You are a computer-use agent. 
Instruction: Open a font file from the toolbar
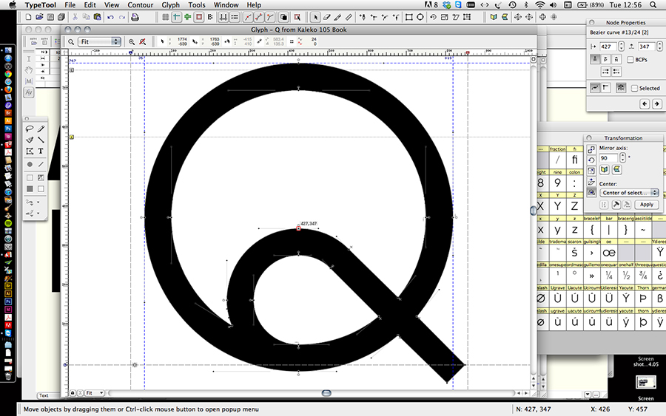(39, 17)
